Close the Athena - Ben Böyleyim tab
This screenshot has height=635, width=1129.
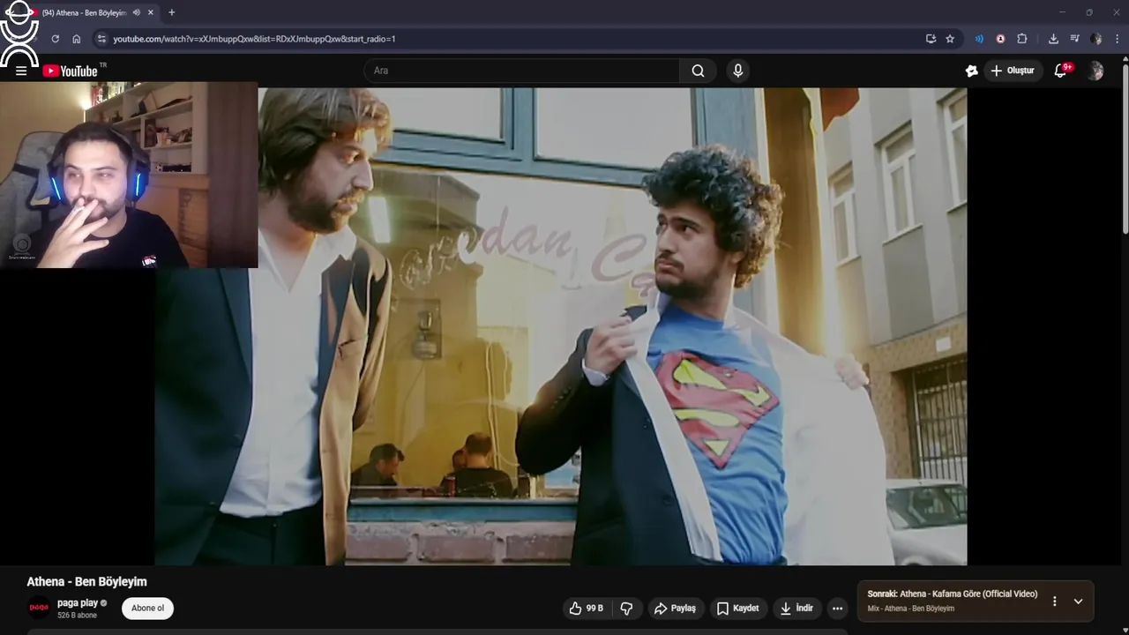[x=151, y=12]
